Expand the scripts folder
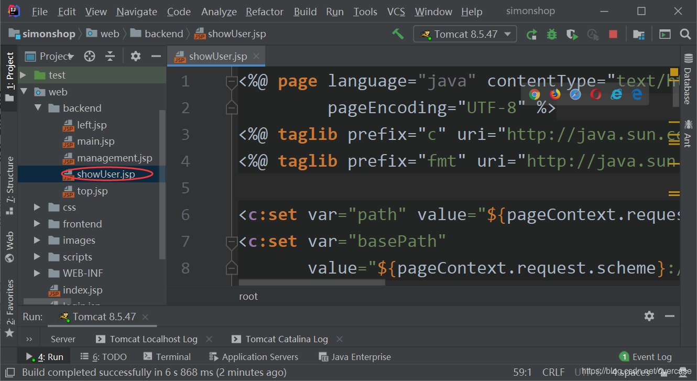The height and width of the screenshot is (381, 697). [x=37, y=257]
